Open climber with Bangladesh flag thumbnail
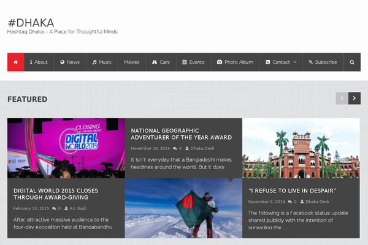 [x=183, y=208]
